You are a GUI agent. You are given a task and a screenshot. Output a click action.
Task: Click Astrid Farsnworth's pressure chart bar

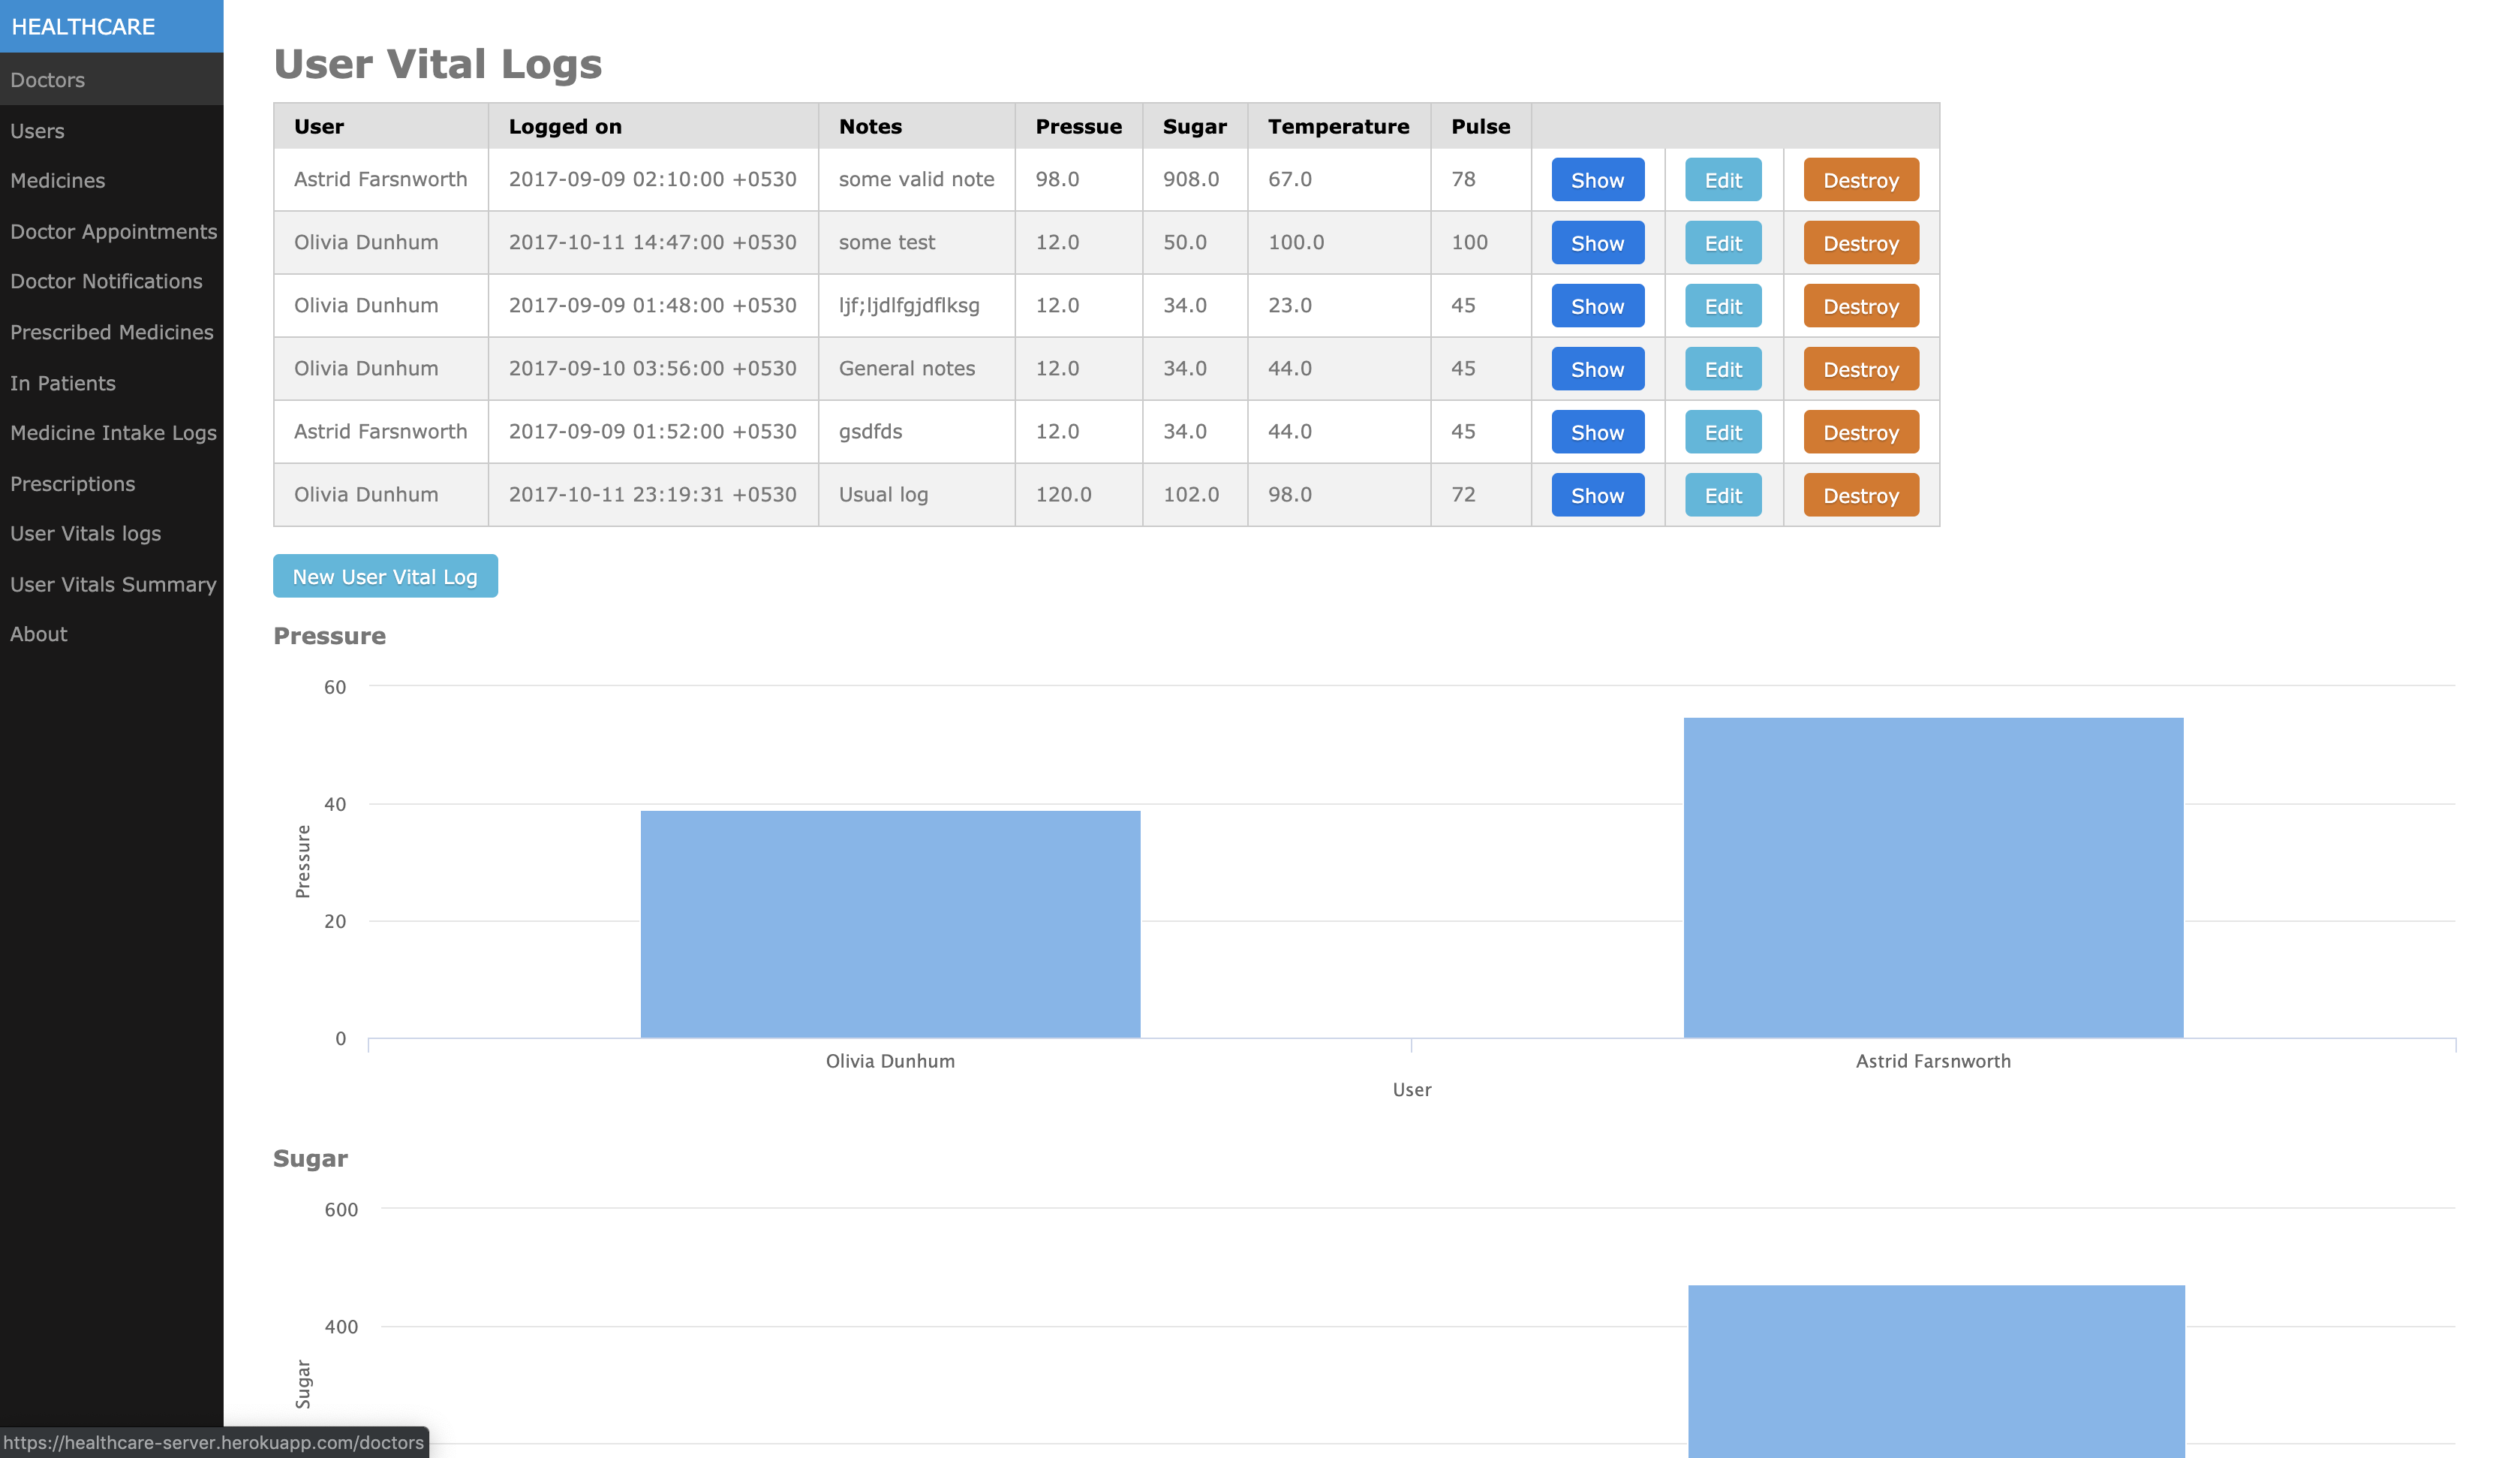tap(1932, 877)
